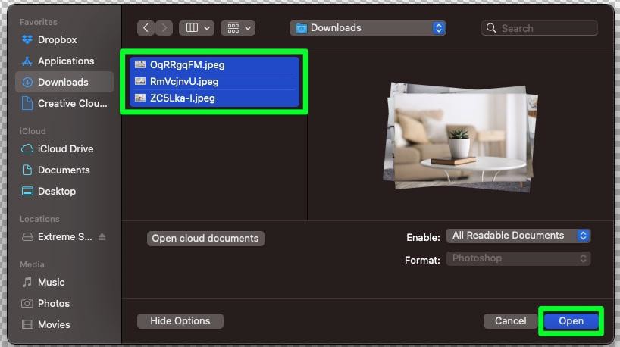Select the file RmVcjnvU.jpeg
This screenshot has height=347, width=620.
click(x=214, y=81)
